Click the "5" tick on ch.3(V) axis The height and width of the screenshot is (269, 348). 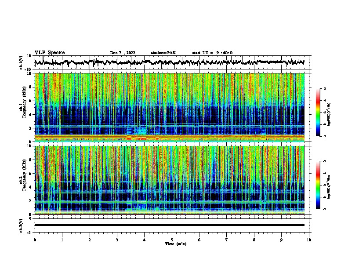pos(30,219)
